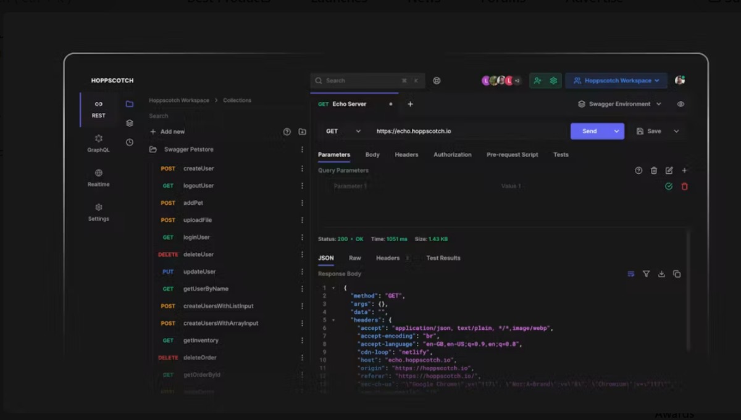Open the Pre-request Script tab
This screenshot has height=420, width=741.
513,155
